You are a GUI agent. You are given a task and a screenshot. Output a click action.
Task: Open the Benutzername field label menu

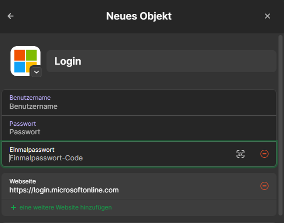(x=30, y=98)
